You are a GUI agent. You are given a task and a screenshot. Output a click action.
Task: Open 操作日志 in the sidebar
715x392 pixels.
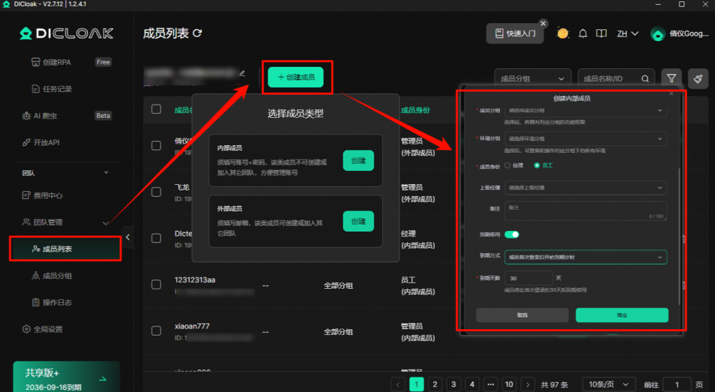57,302
